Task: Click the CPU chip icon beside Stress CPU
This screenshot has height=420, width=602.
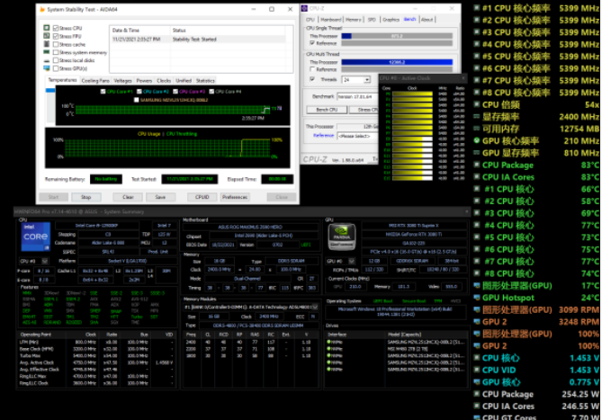Action: coord(47,28)
